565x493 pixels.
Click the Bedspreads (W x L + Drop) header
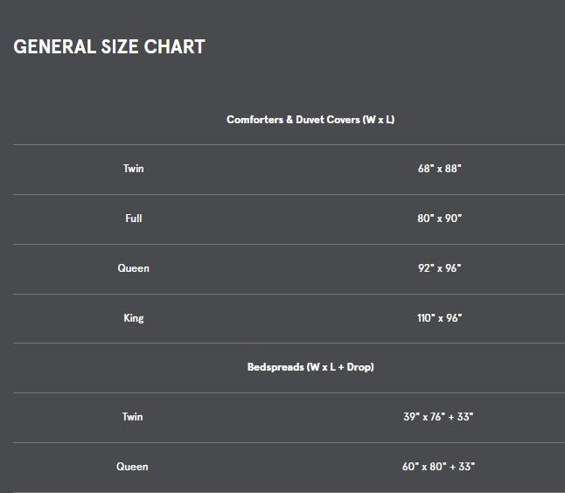(x=310, y=367)
